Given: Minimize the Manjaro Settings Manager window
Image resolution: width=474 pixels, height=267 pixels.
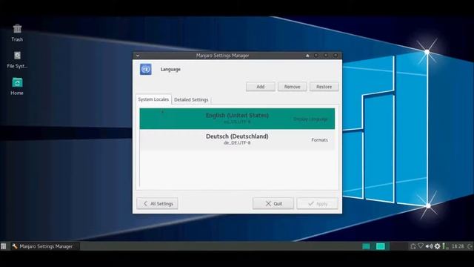Looking at the screenshot, I should 316,56.
